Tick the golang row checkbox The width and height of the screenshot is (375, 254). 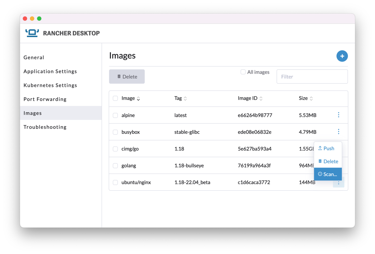(115, 165)
